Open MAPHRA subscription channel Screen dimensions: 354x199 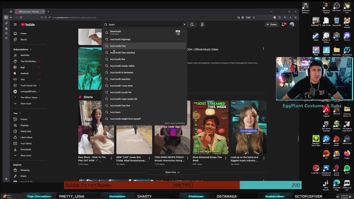click(25, 55)
